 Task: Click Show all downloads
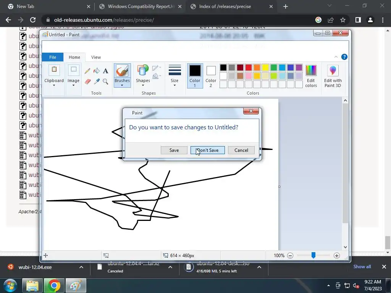point(362,267)
